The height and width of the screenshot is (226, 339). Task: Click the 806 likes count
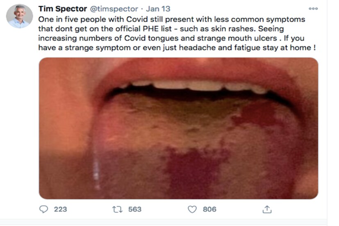(x=209, y=209)
